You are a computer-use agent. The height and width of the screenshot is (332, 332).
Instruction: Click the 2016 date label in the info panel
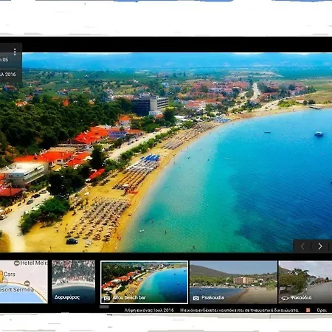[x=8, y=75]
